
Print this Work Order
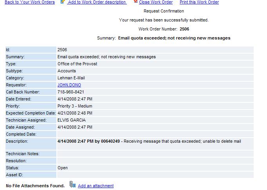click(x=199, y=2)
